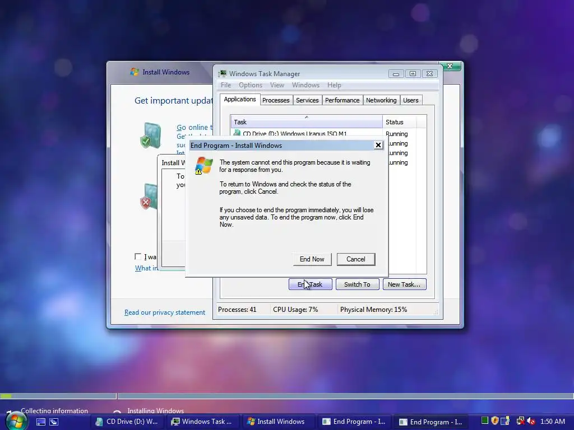Open the Start menu orb

pos(16,421)
